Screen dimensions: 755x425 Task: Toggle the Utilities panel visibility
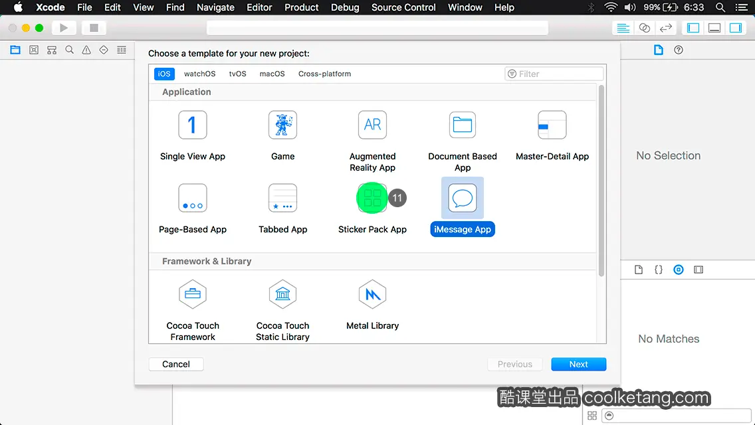pos(735,28)
